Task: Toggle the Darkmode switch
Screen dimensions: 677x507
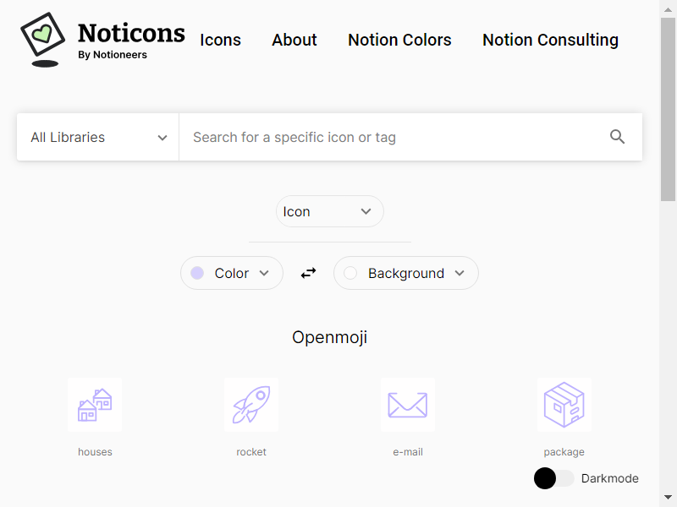Action: click(554, 478)
